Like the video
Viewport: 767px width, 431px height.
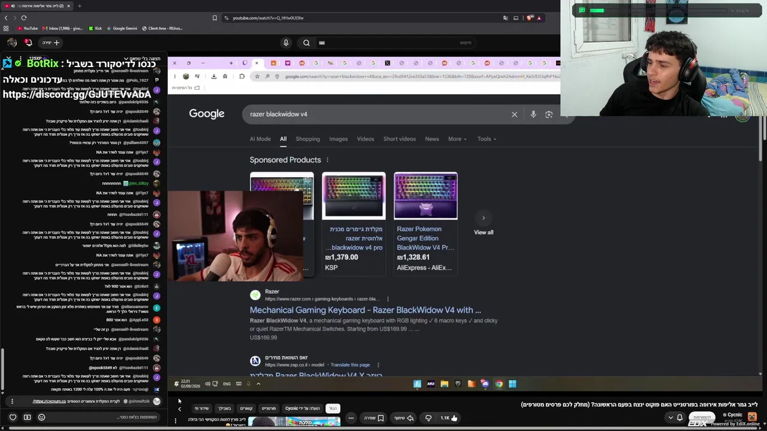(449, 418)
